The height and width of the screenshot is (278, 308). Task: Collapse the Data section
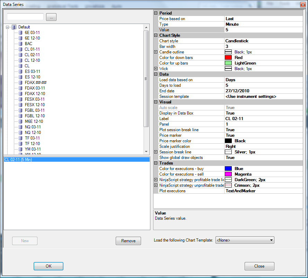pyautogui.click(x=156, y=74)
